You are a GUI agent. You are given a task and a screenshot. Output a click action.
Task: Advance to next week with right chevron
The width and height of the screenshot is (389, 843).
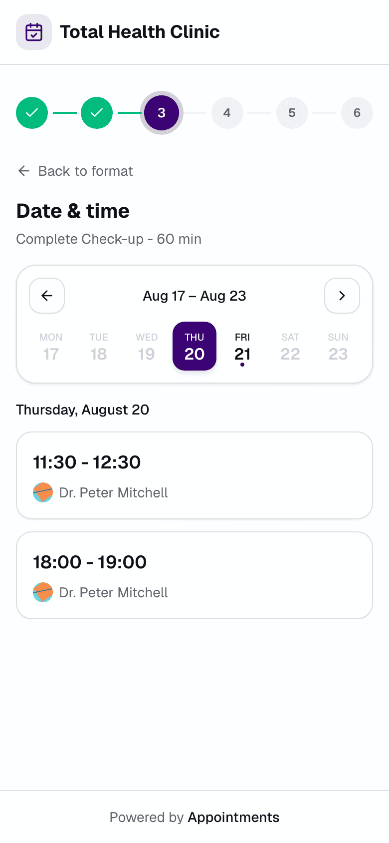[342, 296]
